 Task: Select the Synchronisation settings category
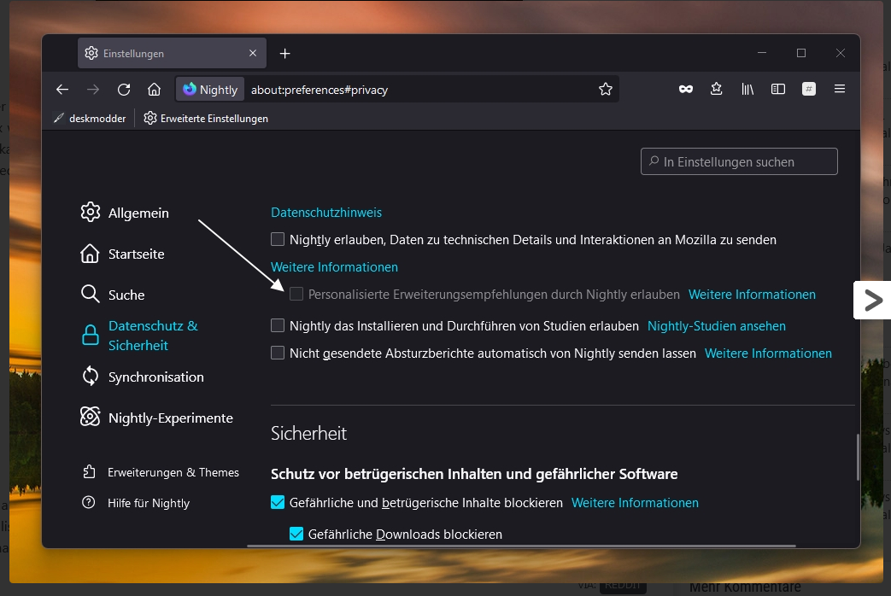pyautogui.click(x=155, y=377)
